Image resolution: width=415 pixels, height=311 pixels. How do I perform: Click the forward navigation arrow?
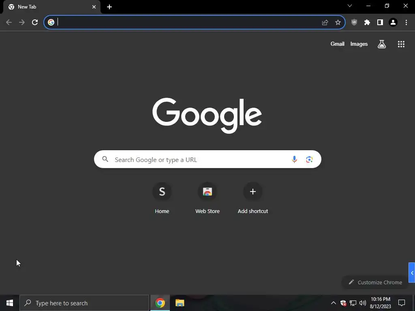pyautogui.click(x=22, y=22)
